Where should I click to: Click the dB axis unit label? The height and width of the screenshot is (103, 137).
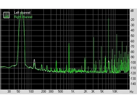click(x=132, y=11)
